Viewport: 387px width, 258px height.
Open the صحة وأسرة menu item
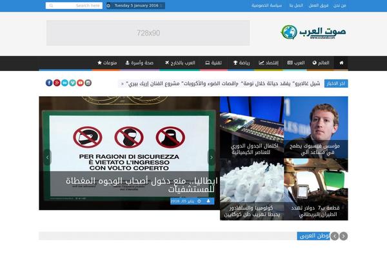click(x=139, y=63)
